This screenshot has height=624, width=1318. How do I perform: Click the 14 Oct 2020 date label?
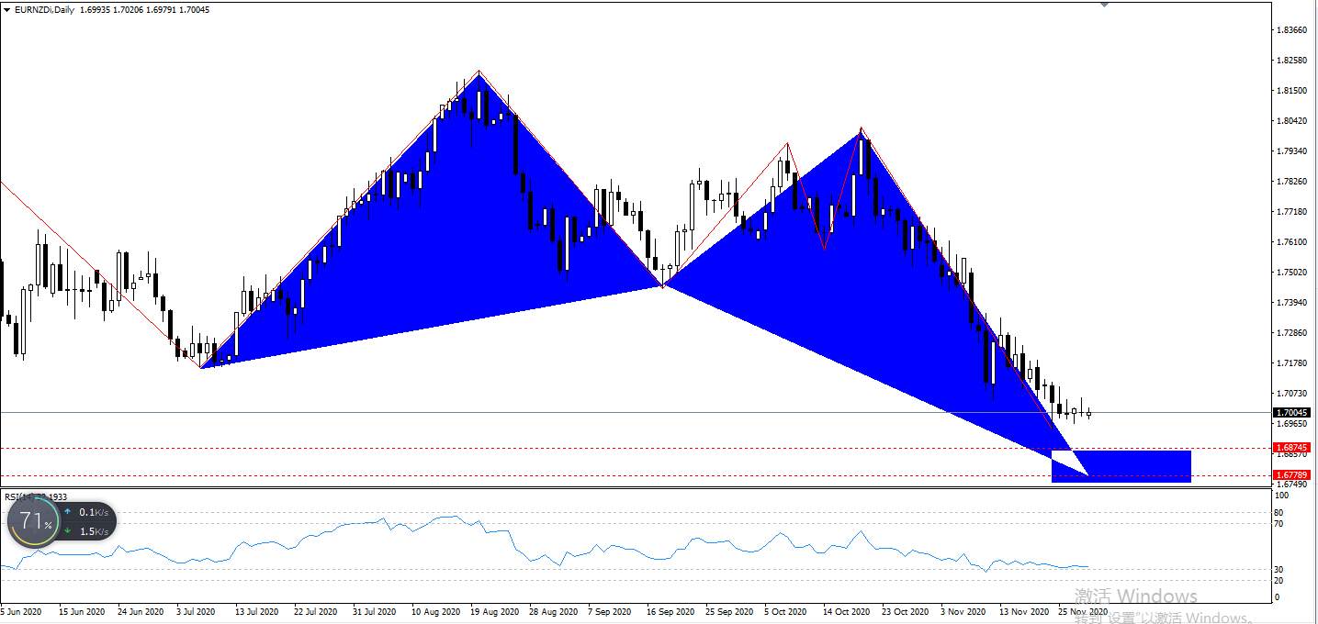pyautogui.click(x=847, y=611)
